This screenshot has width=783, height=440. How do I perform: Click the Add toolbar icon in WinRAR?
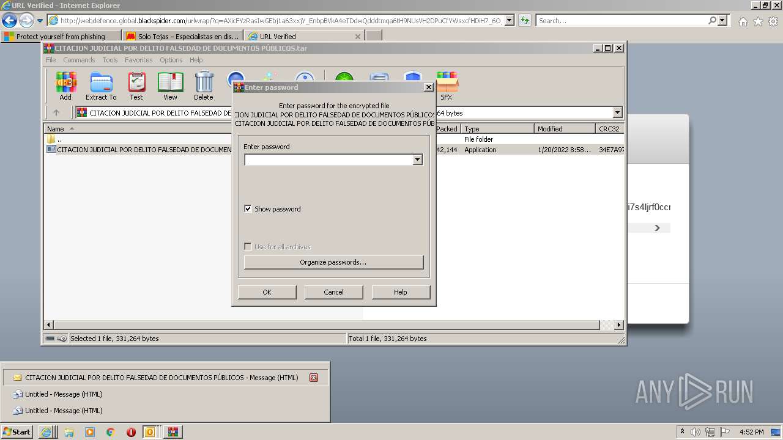click(x=65, y=86)
